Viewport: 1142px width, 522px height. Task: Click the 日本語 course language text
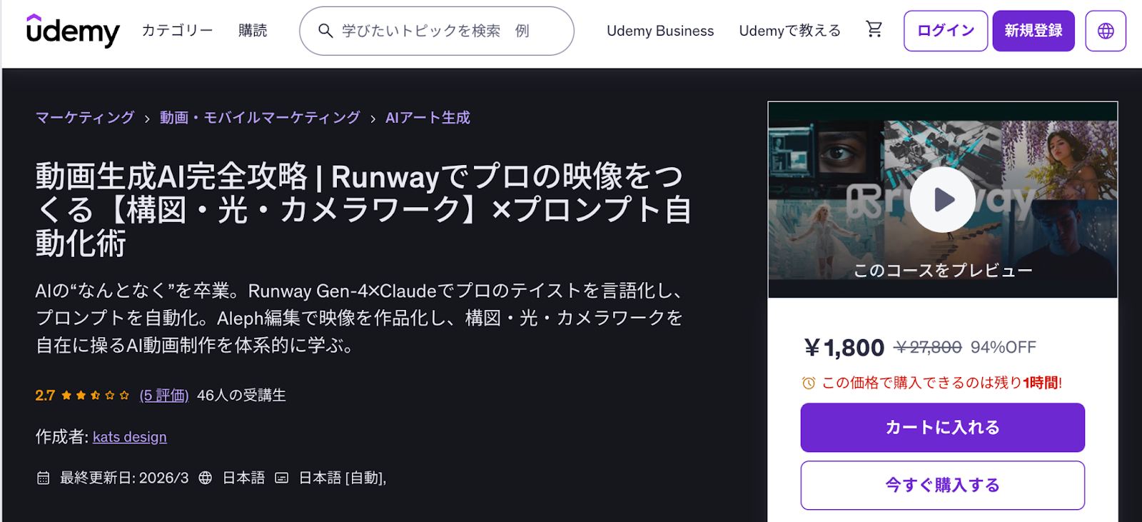[x=243, y=478]
